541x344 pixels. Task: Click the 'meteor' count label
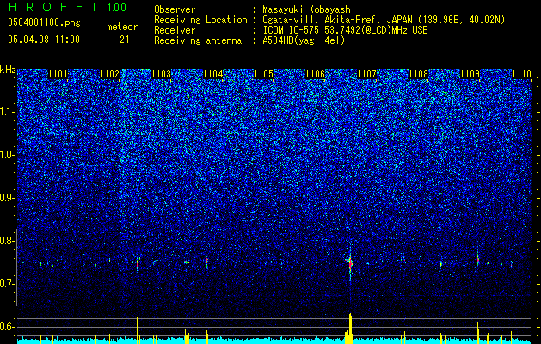pyautogui.click(x=122, y=27)
